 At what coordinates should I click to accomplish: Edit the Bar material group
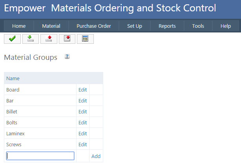coord(82,101)
